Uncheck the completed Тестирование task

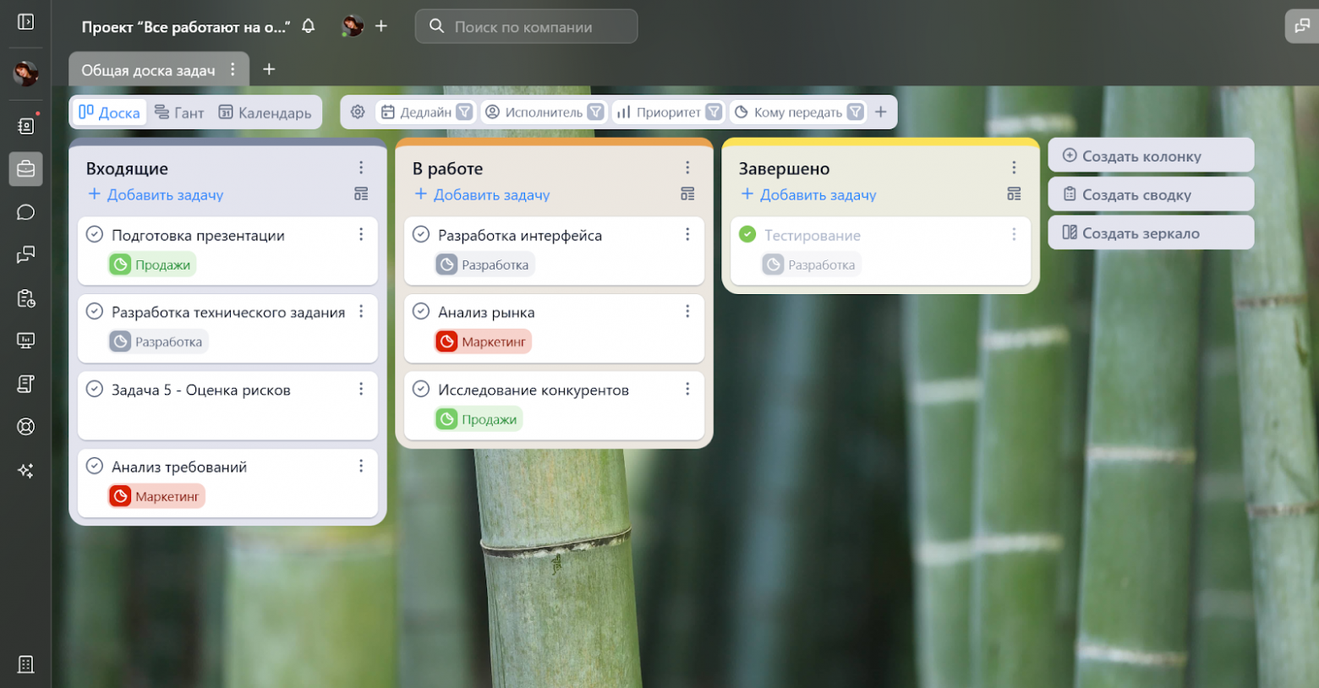[x=747, y=234]
